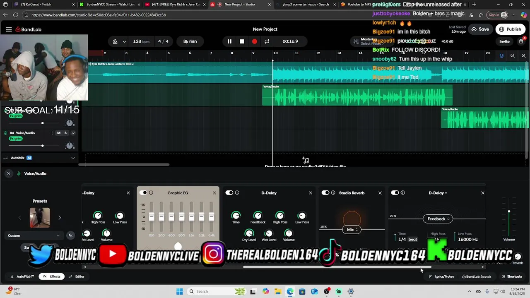Viewport: 530px width, 298px height.
Task: Select the Effects tab
Action: tap(52, 276)
